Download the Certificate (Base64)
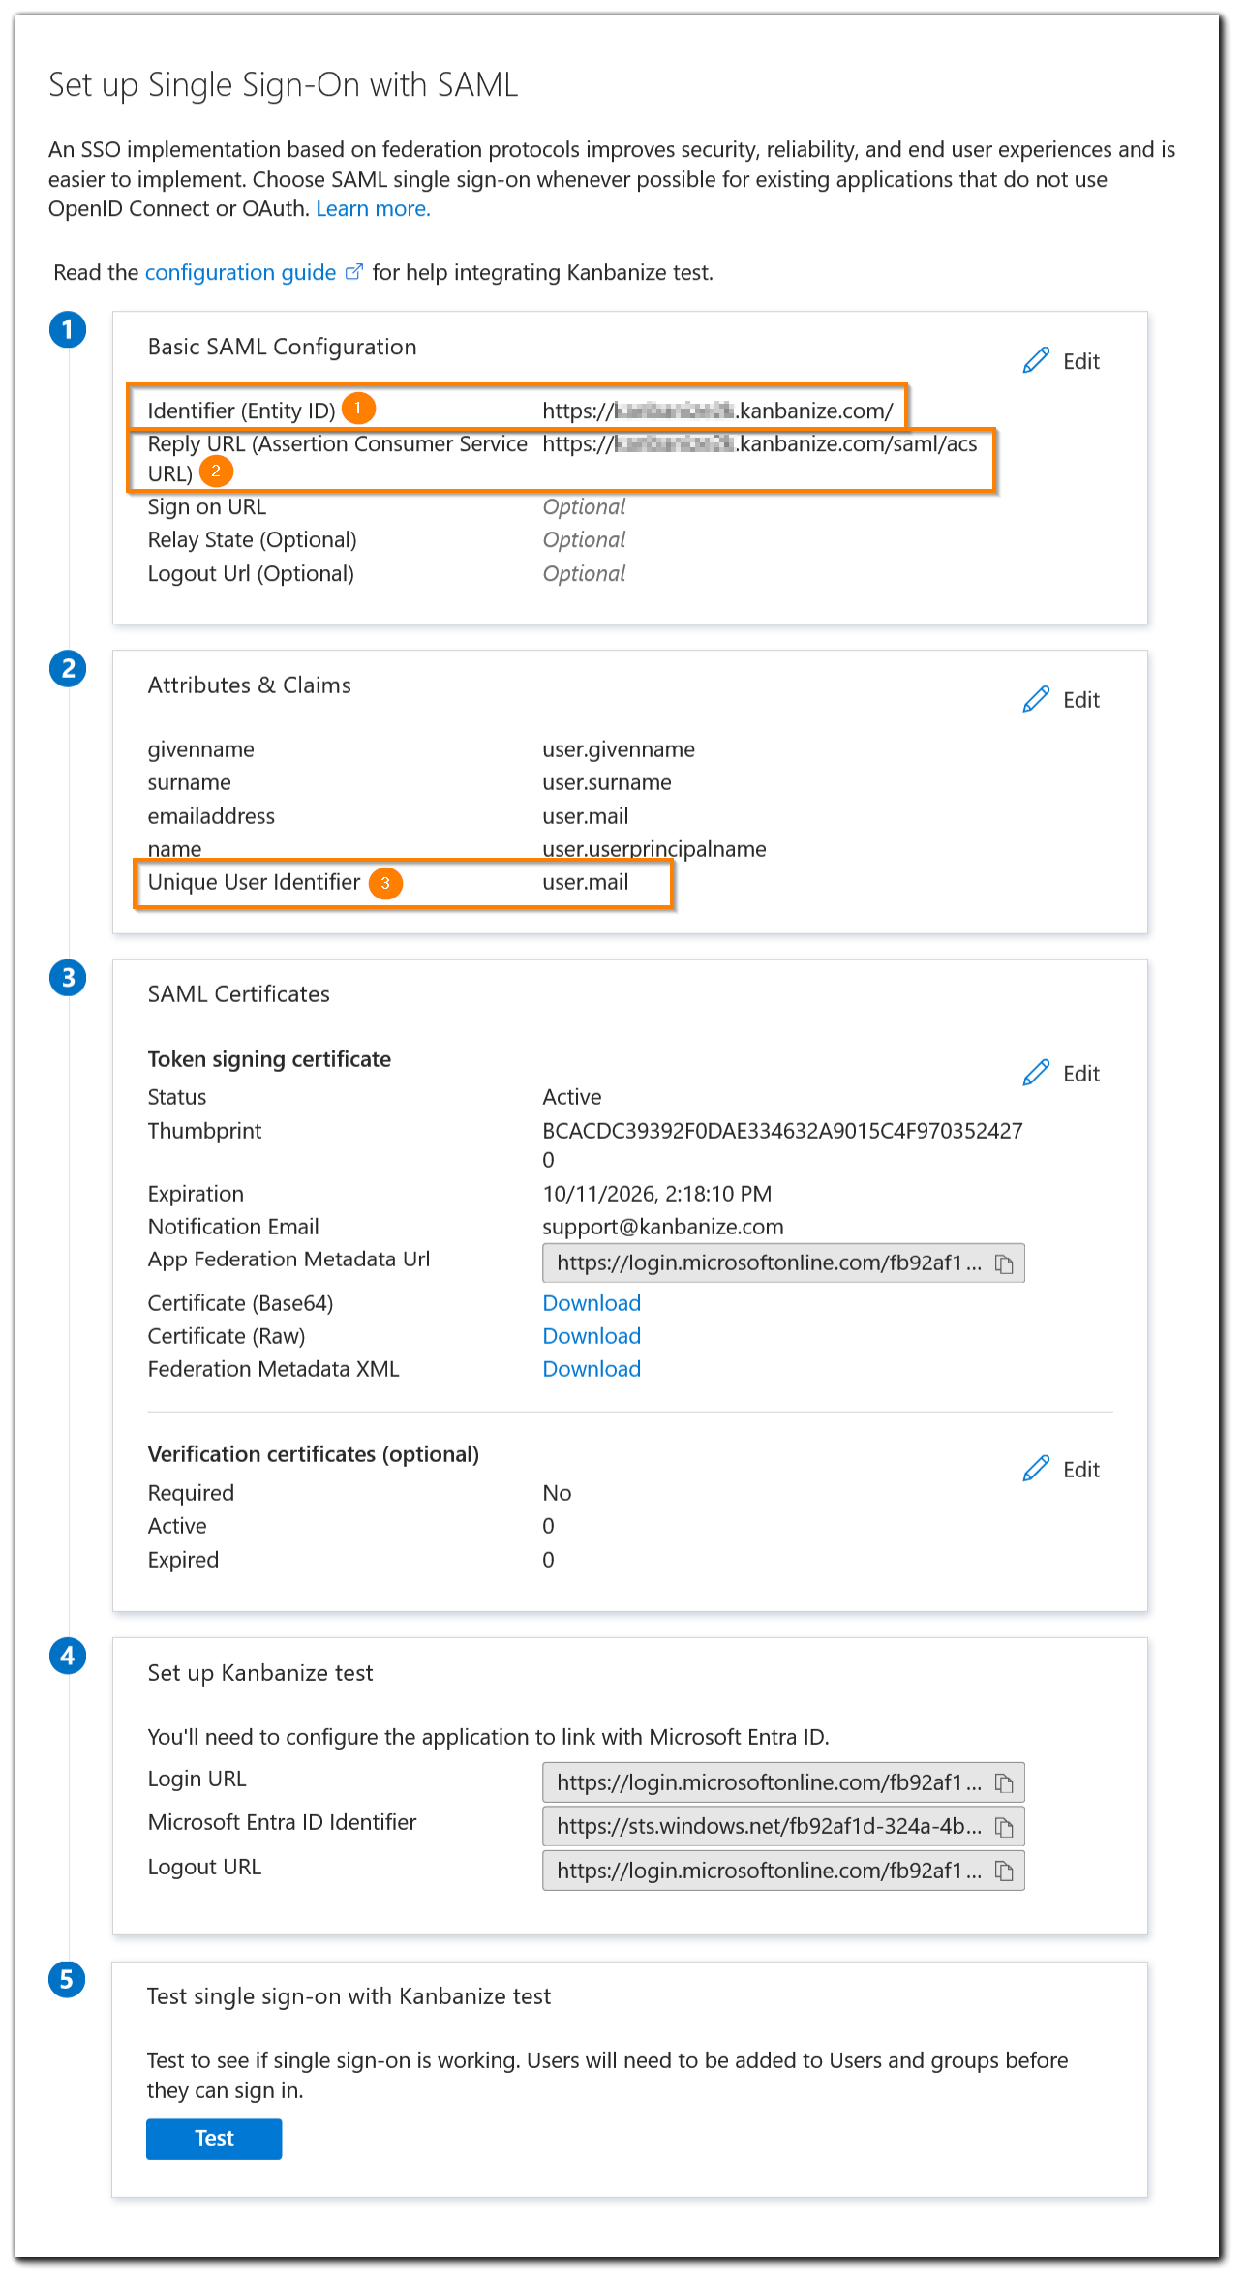1245x2283 pixels. (592, 1303)
